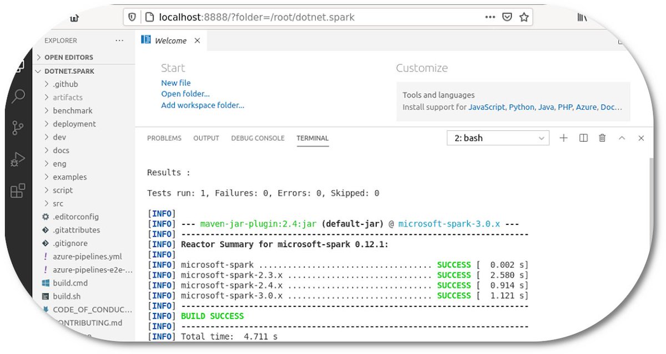Create a new terminal with the plus icon

click(x=563, y=138)
